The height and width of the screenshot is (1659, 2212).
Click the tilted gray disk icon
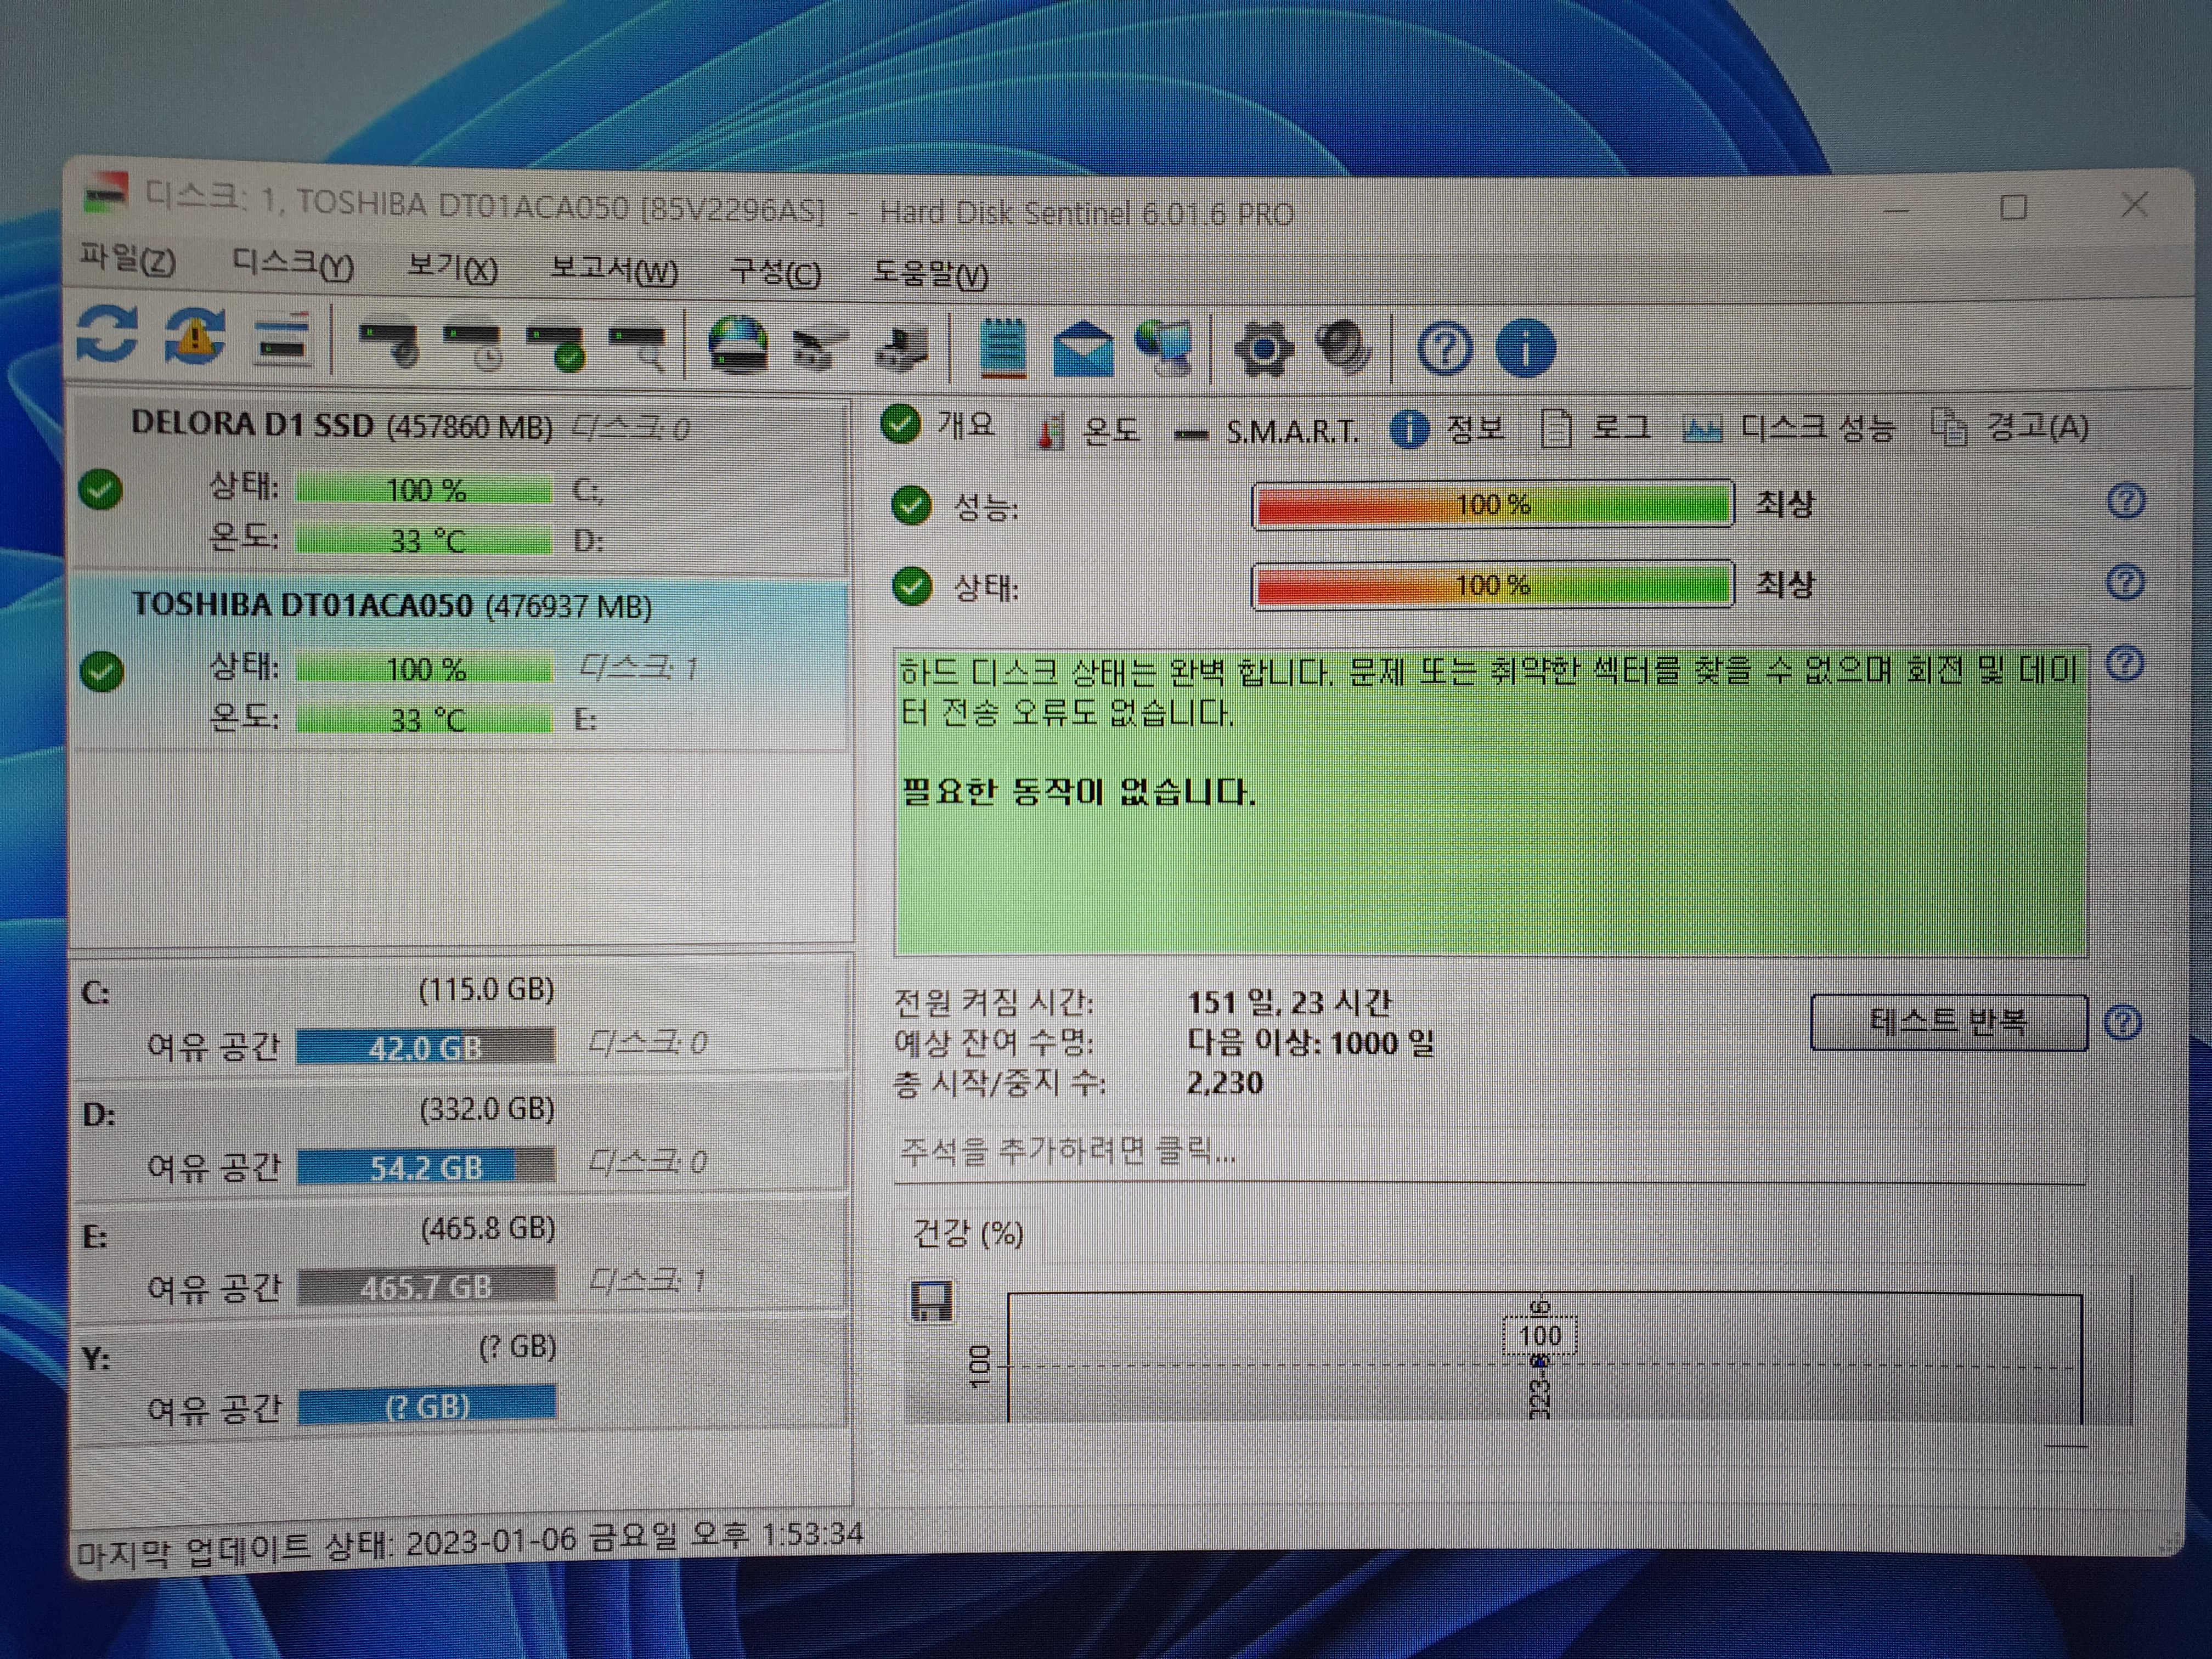tap(820, 349)
